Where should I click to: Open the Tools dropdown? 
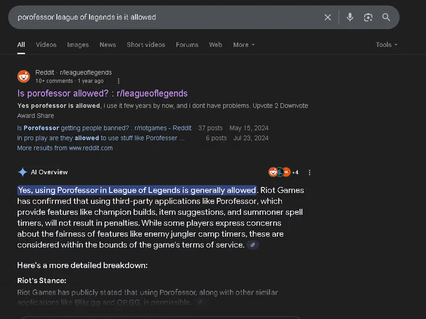point(387,45)
